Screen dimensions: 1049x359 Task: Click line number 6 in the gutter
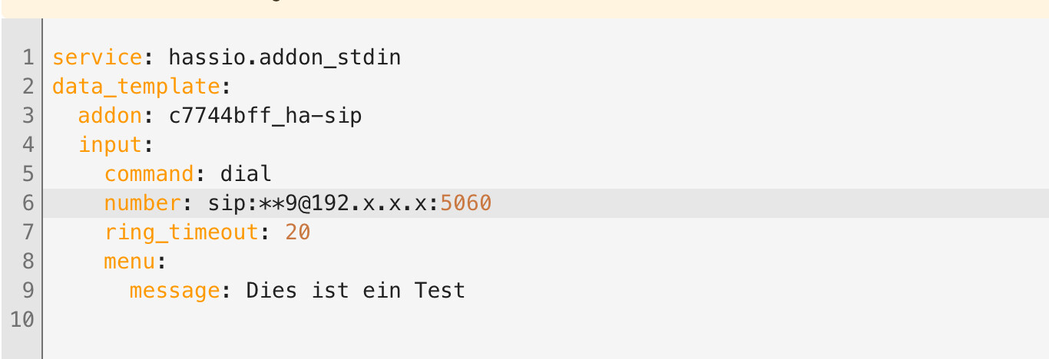click(x=28, y=203)
